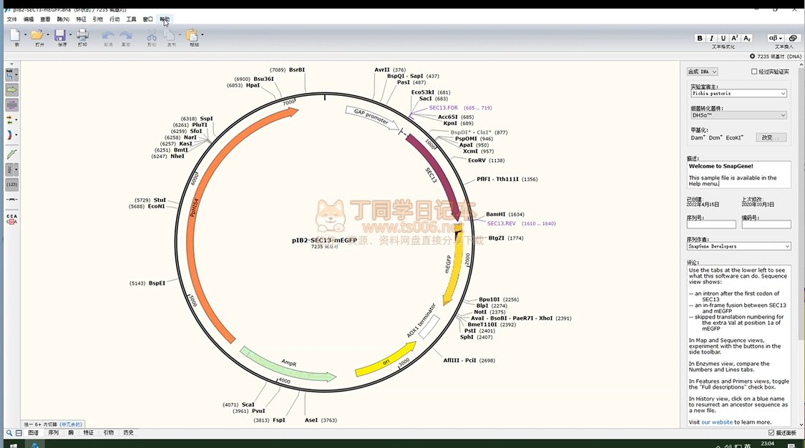Click the Bold text format icon

point(700,38)
